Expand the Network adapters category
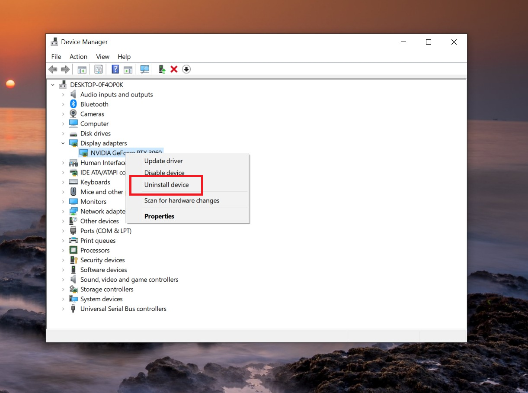 click(63, 211)
